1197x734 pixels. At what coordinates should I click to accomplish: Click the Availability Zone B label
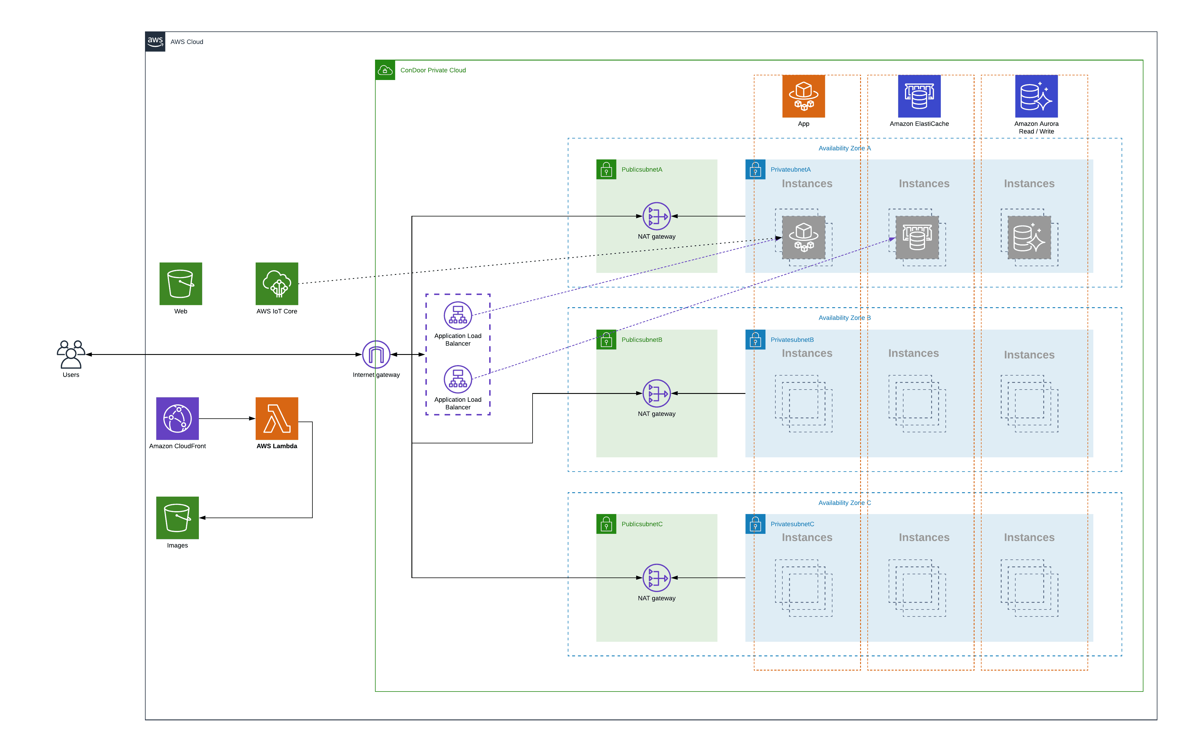pyautogui.click(x=844, y=318)
